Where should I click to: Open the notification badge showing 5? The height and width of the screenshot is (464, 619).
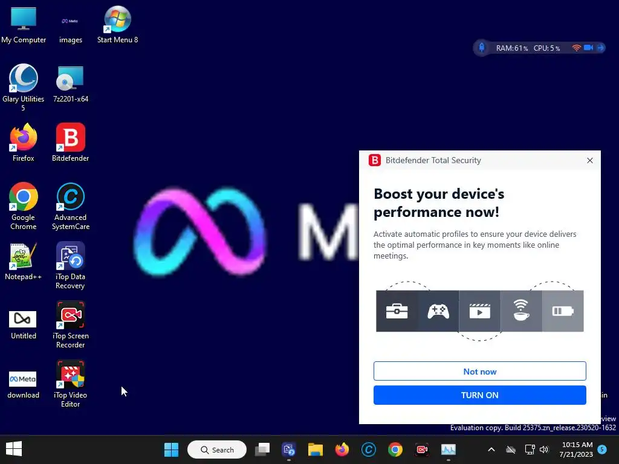[x=602, y=449]
